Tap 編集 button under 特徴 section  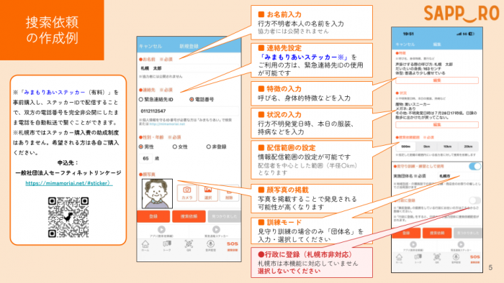[x=437, y=80]
